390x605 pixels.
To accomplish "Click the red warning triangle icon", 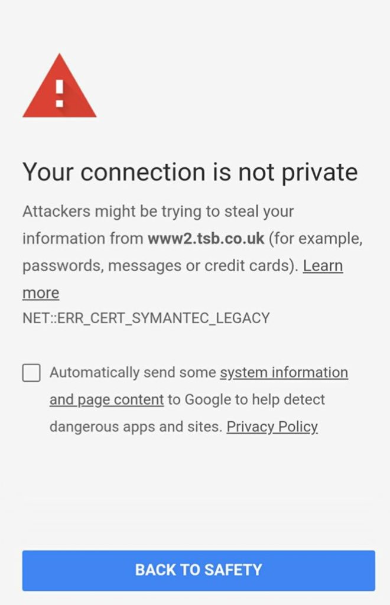I will point(60,86).
